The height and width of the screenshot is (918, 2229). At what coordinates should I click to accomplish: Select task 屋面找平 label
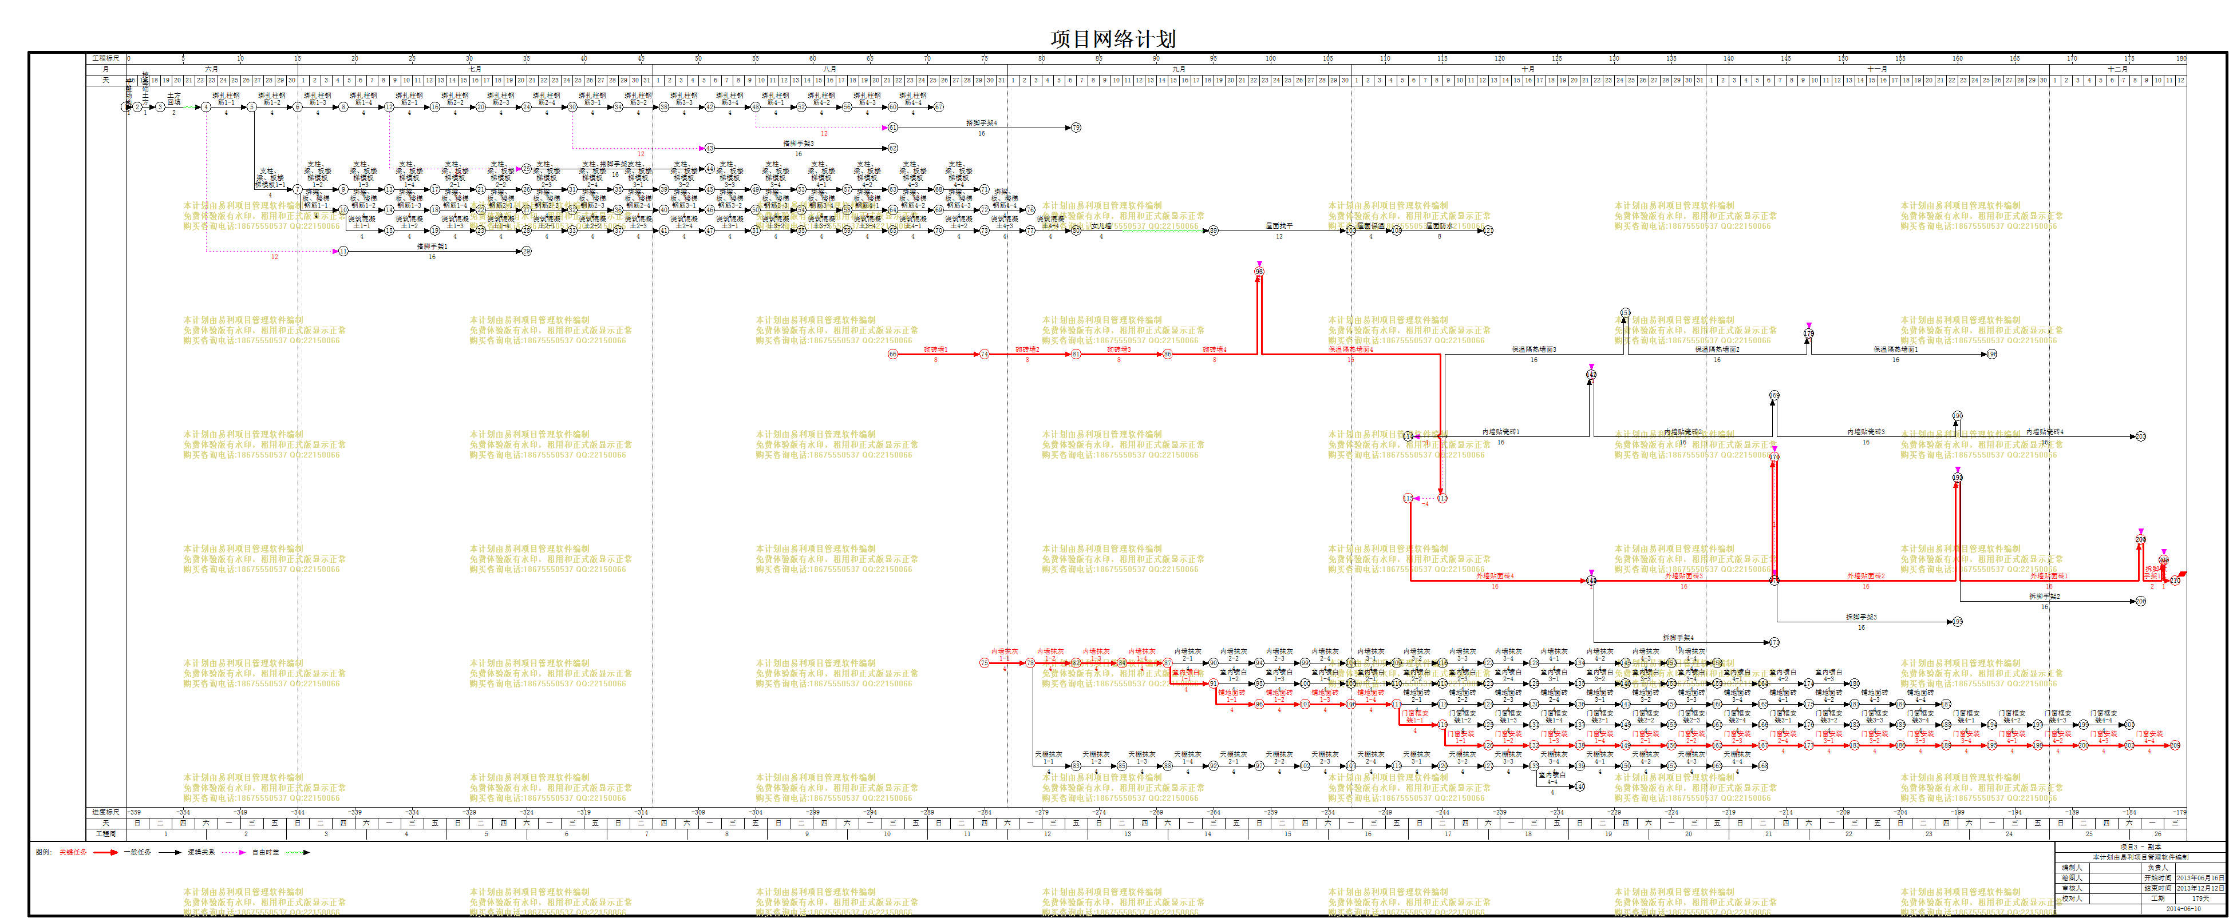tap(1279, 225)
